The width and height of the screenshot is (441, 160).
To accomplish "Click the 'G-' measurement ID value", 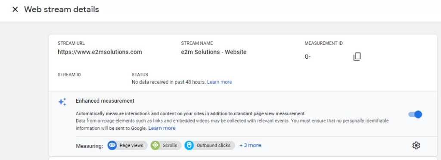I will (x=307, y=57).
